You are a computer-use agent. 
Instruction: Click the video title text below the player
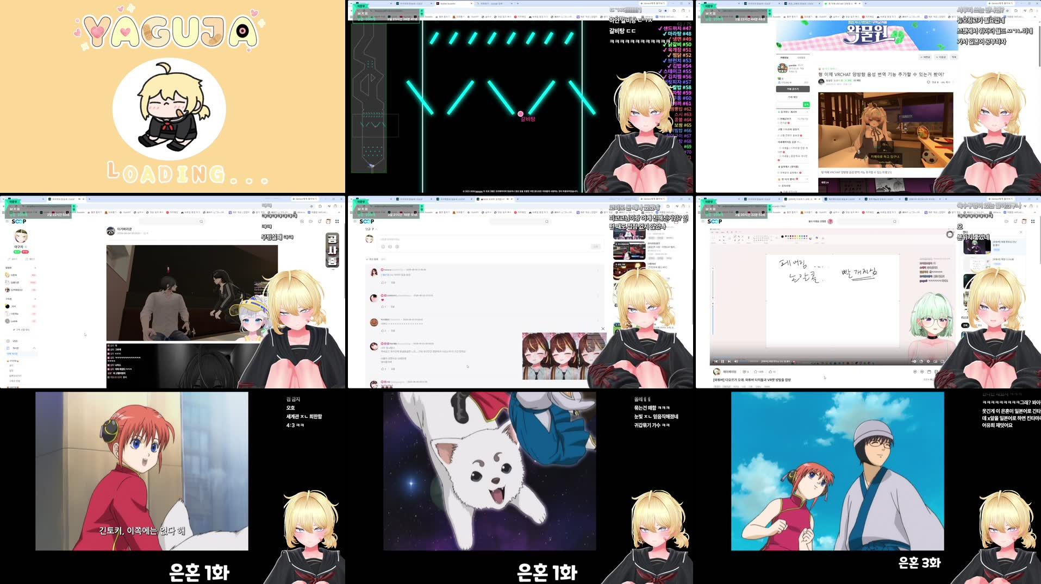coord(751,380)
